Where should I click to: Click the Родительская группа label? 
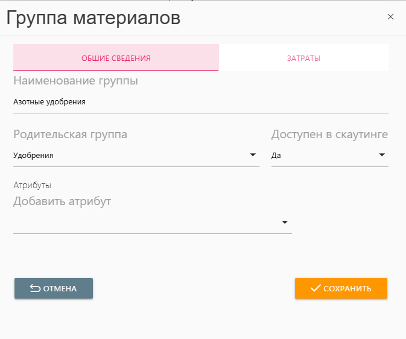(70, 134)
